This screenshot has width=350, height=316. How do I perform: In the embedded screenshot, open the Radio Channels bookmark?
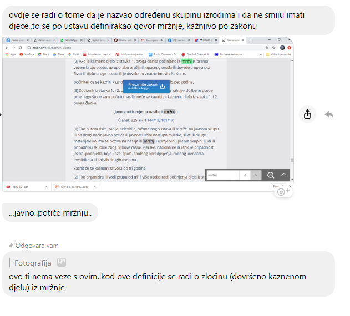(164, 54)
